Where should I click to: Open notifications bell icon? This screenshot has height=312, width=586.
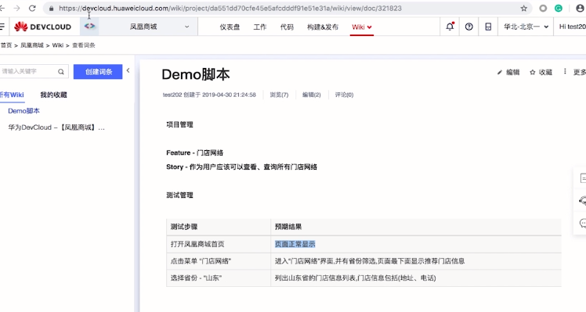450,27
